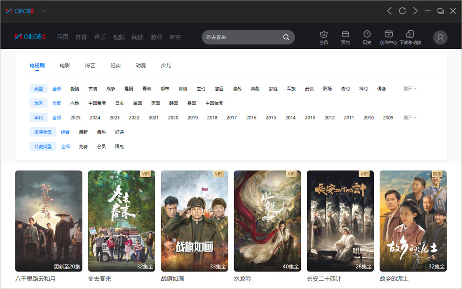Open 首页 in the top navigation
Image resolution: width=462 pixels, height=289 pixels.
tap(62, 37)
